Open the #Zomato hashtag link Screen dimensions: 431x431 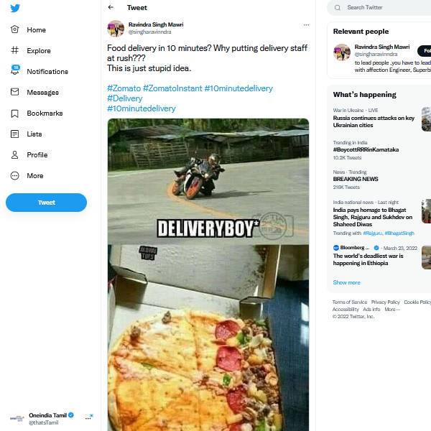124,88
